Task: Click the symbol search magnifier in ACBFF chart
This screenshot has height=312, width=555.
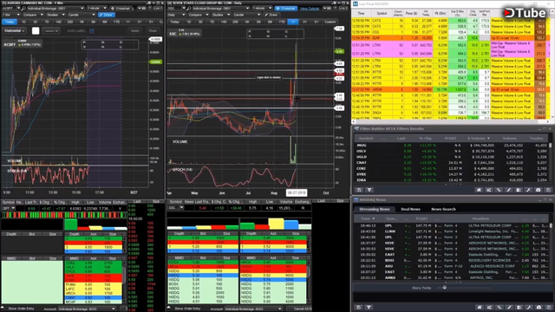Action: 23,8
